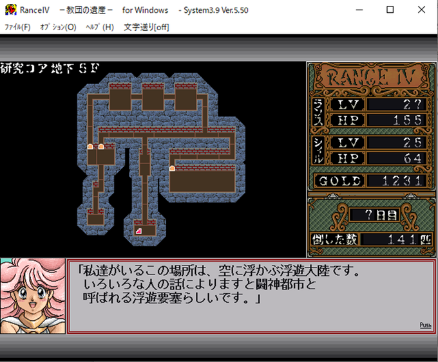Click the top middle room on the map
The image size is (438, 362).
point(153,100)
